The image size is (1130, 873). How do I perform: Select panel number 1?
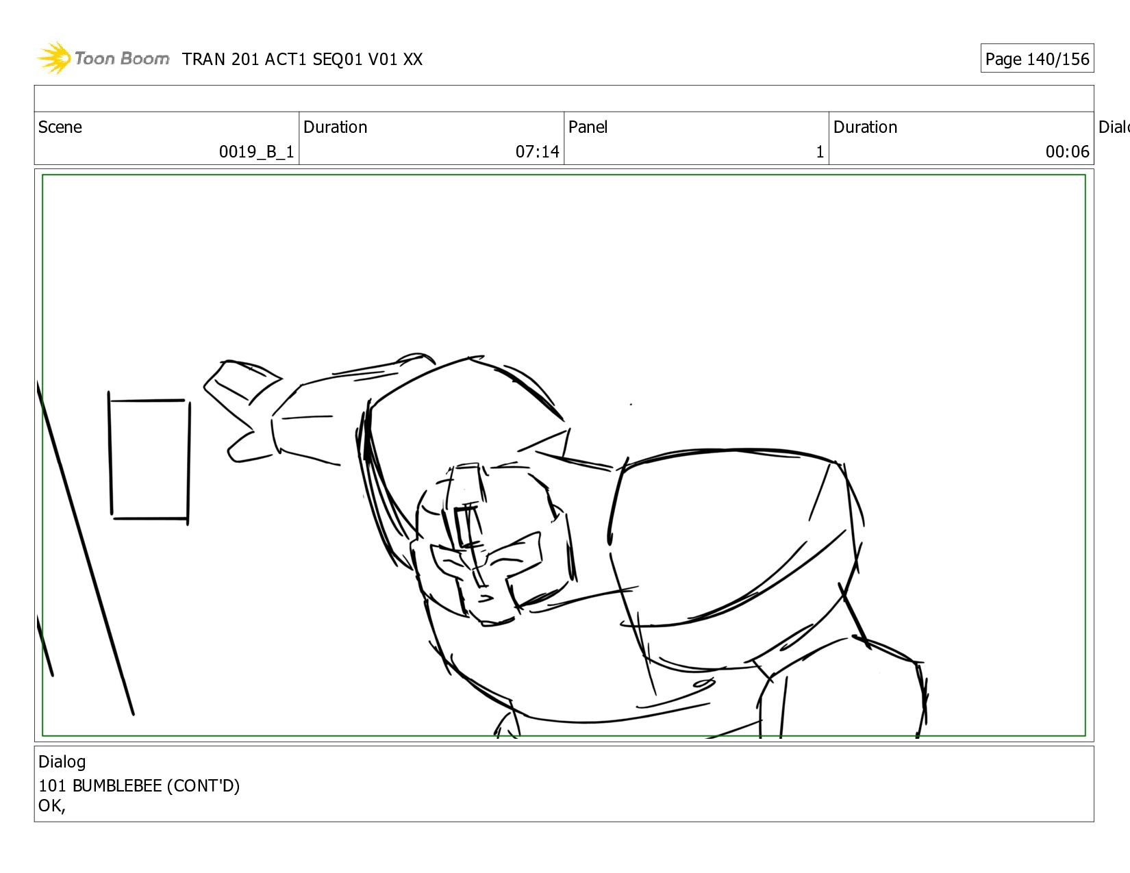click(819, 152)
